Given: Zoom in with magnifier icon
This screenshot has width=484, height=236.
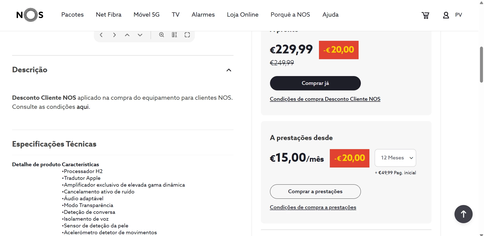Looking at the screenshot, I should click(162, 35).
